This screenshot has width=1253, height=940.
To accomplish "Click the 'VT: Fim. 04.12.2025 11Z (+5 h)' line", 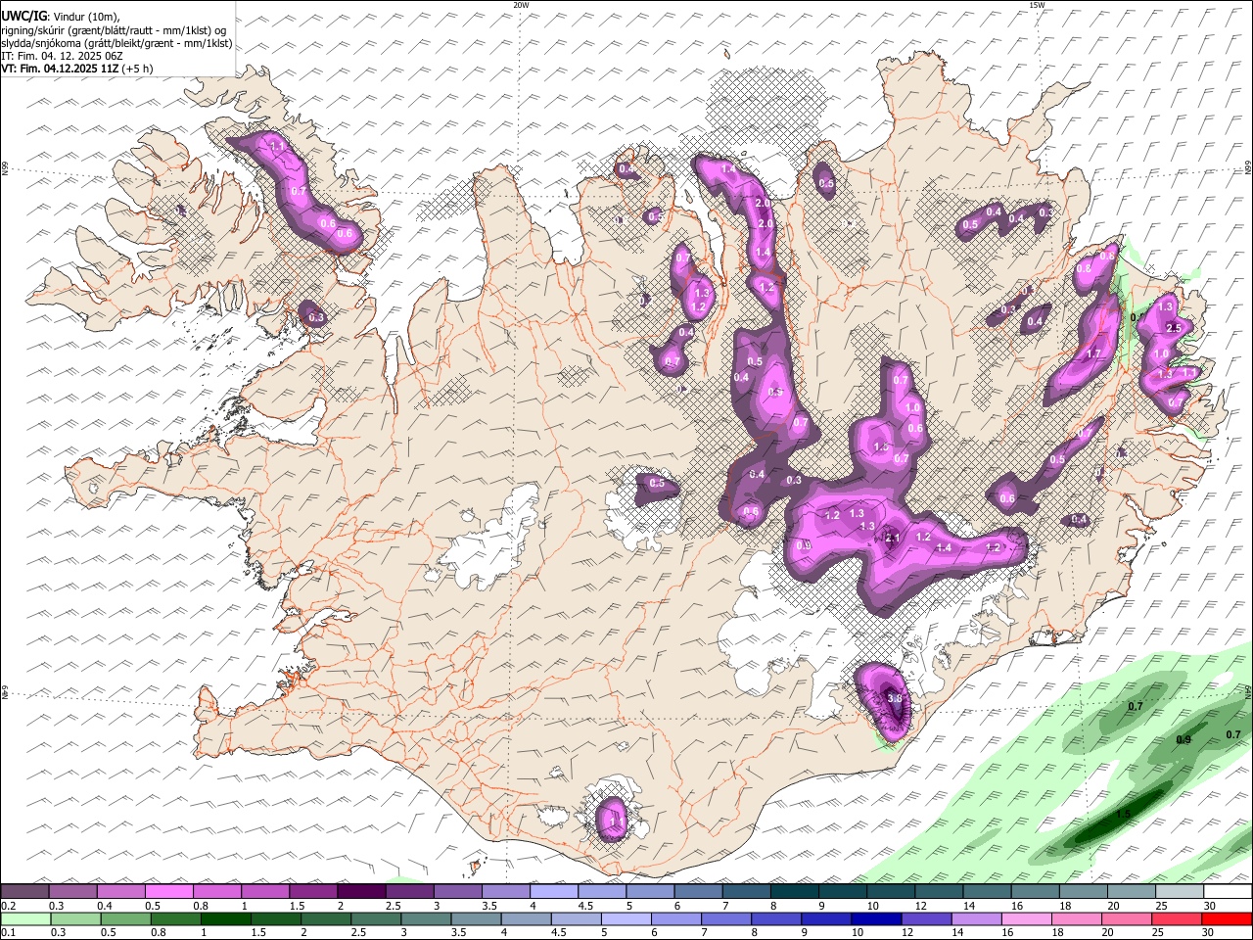I will click(77, 69).
